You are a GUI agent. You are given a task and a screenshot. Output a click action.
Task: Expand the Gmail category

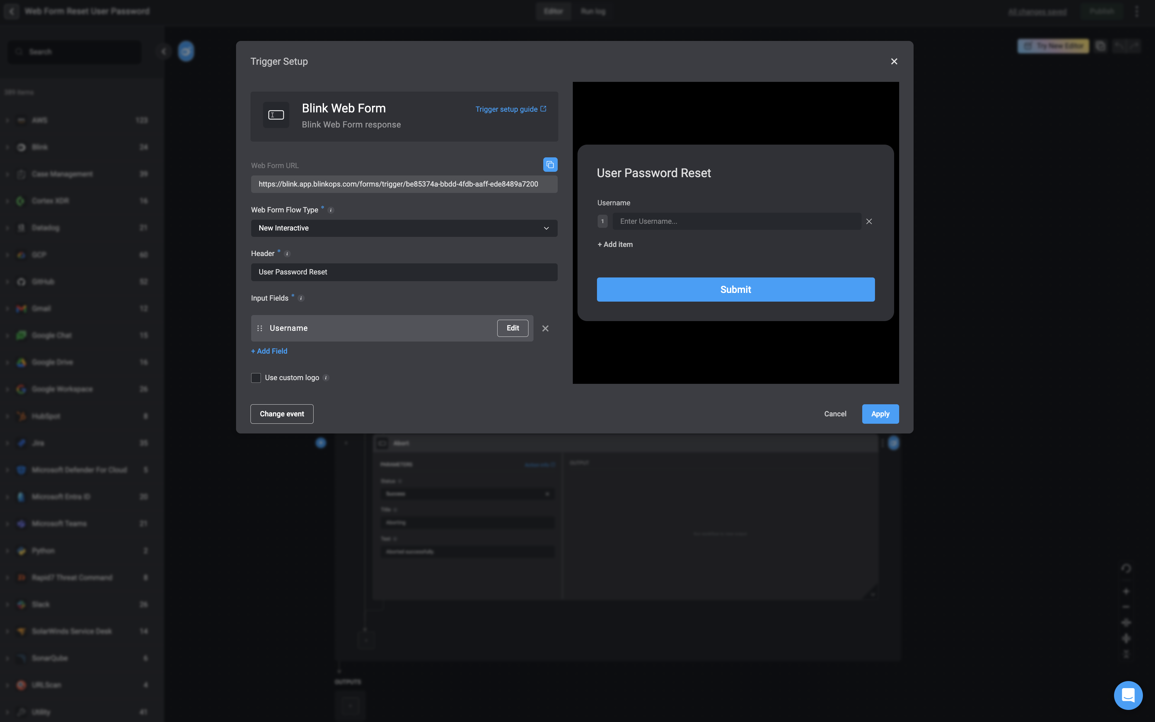click(x=8, y=309)
